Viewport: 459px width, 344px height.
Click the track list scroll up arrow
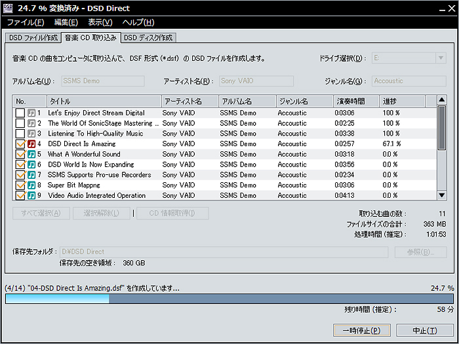pyautogui.click(x=442, y=101)
